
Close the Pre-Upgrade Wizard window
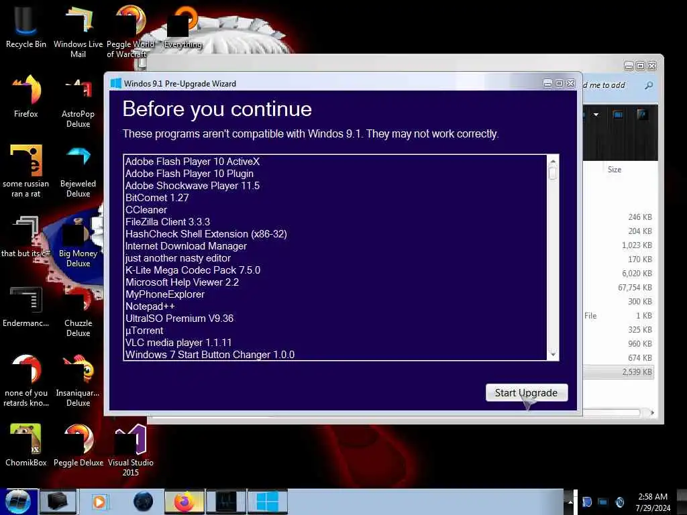[x=570, y=83]
